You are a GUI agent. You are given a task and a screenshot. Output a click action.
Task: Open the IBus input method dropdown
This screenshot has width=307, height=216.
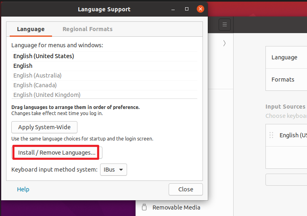[x=113, y=170]
